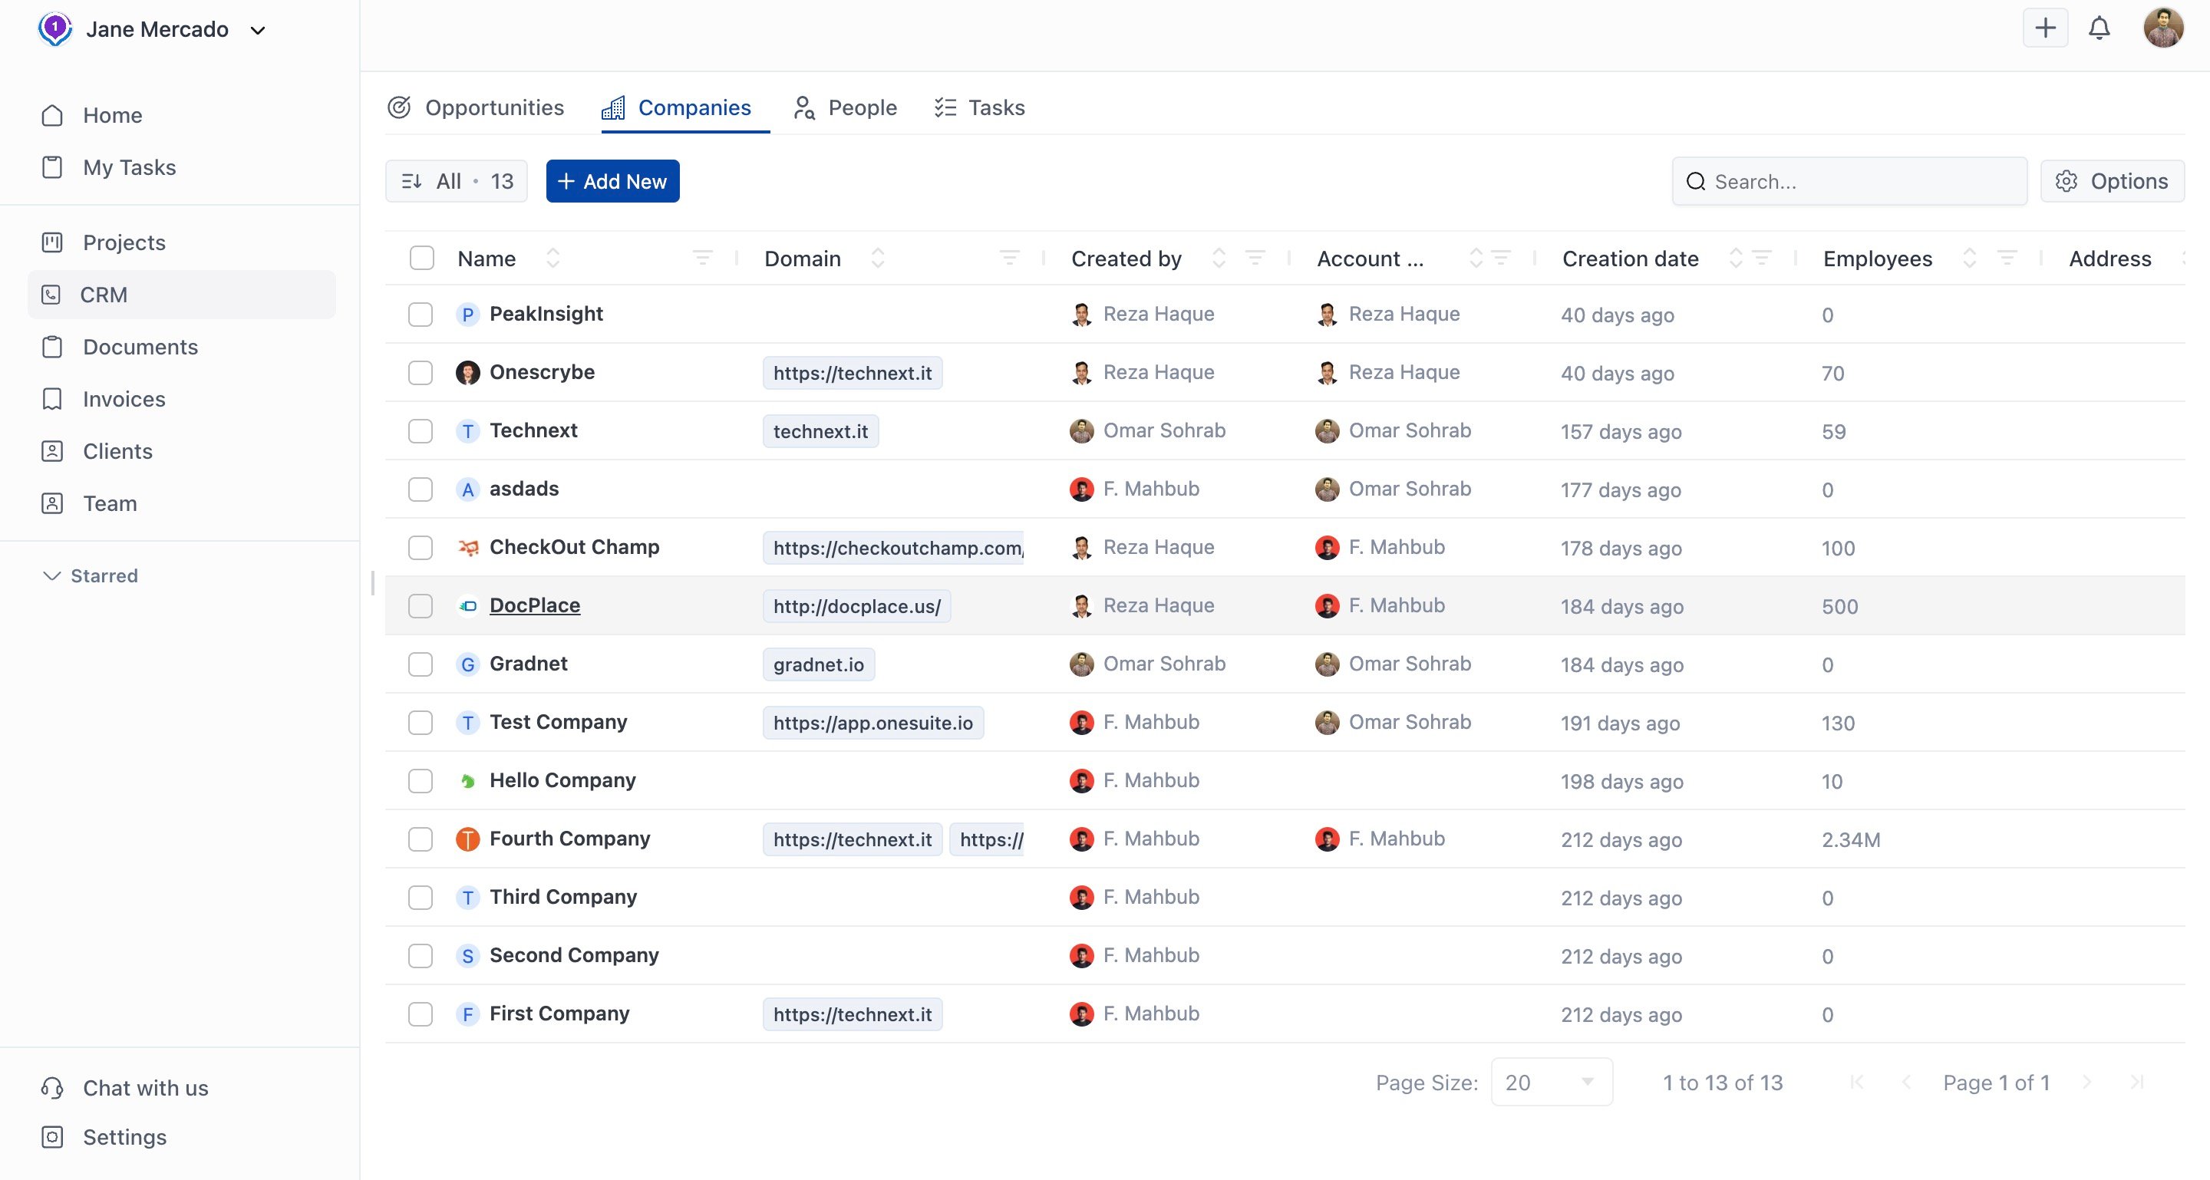Sort by the Employees column arrows
This screenshot has width=2210, height=1180.
coord(1969,258)
